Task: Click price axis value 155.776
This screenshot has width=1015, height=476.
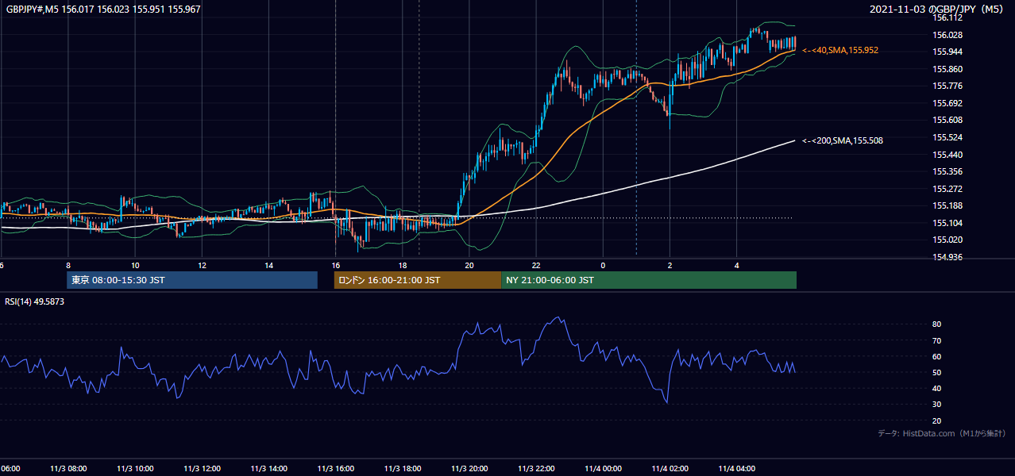Action: point(947,86)
